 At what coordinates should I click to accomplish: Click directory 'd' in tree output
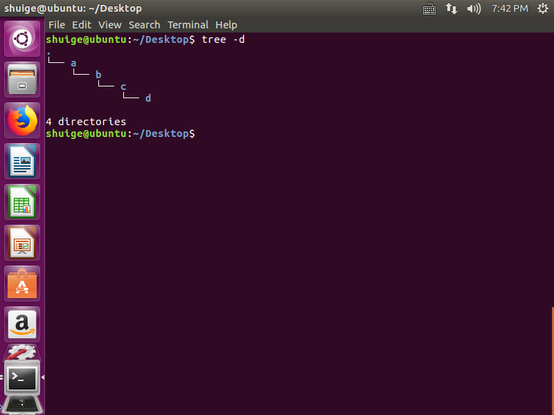(x=148, y=98)
